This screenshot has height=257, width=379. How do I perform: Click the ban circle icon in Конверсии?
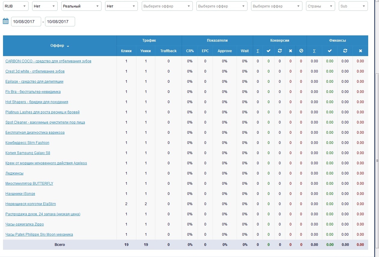301,51
